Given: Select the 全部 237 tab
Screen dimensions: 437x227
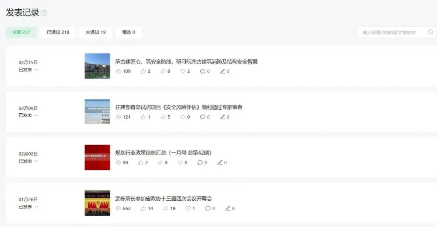Looking at the screenshot, I should pyautogui.click(x=21, y=32).
